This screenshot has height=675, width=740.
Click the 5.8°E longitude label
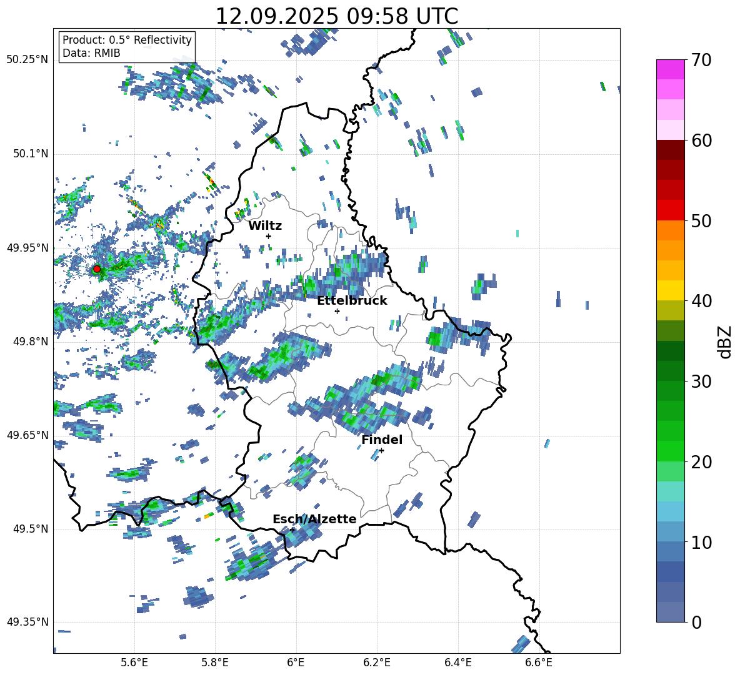coord(215,663)
